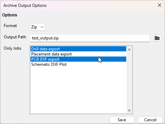Cancel the archive output dialog
This screenshot has height=124, width=165.
pos(150,120)
